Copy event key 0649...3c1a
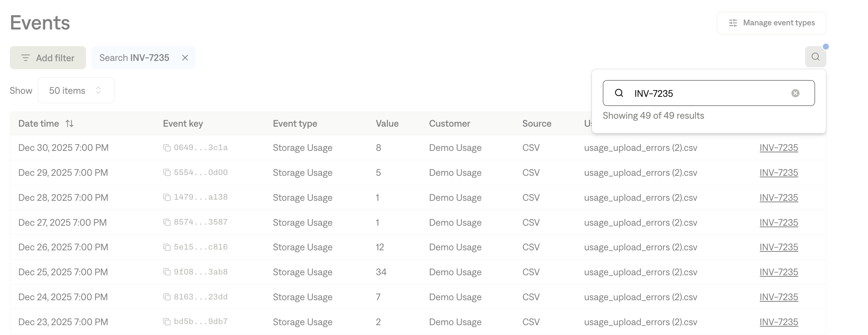The height and width of the screenshot is (335, 868). click(167, 148)
